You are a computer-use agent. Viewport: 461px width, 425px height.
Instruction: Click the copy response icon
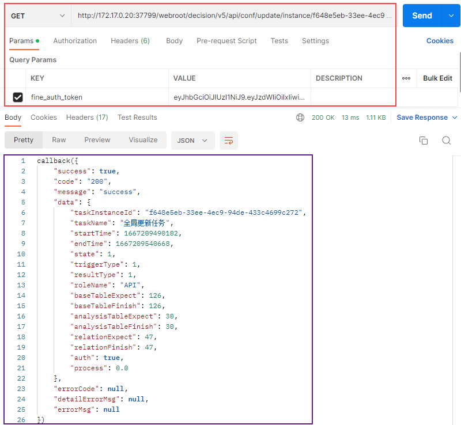424,141
